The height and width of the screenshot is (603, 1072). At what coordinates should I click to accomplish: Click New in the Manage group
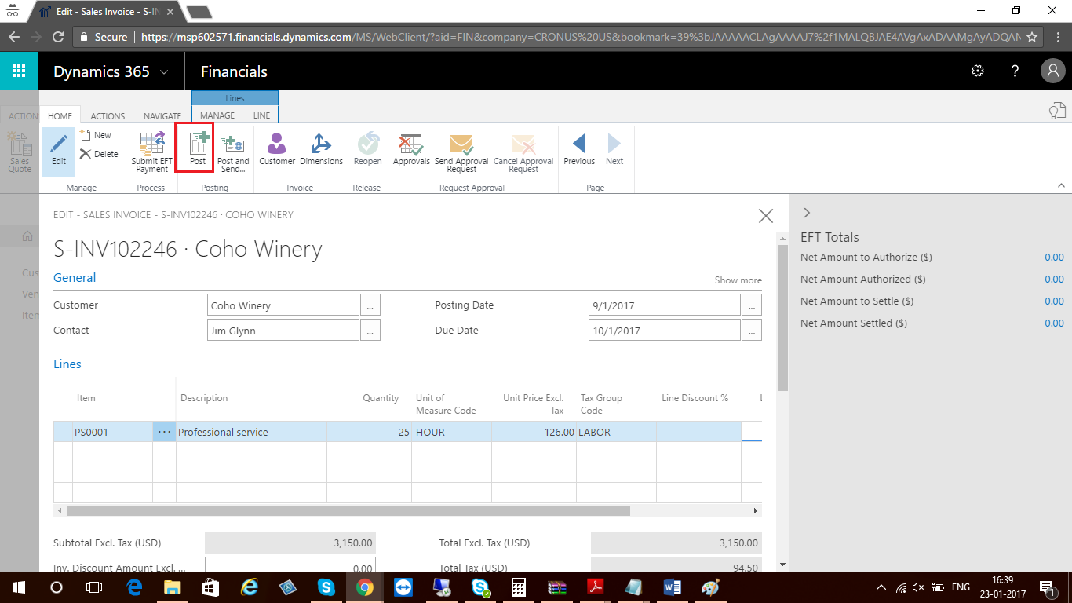(96, 135)
